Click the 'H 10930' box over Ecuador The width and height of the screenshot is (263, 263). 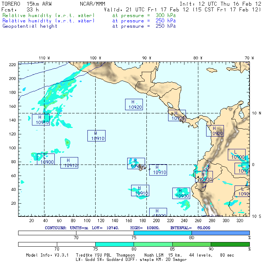[x=204, y=177]
